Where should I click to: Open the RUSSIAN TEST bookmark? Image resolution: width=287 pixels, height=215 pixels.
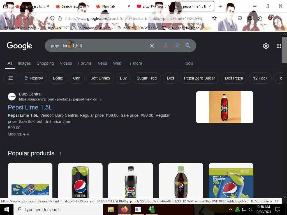58,28
